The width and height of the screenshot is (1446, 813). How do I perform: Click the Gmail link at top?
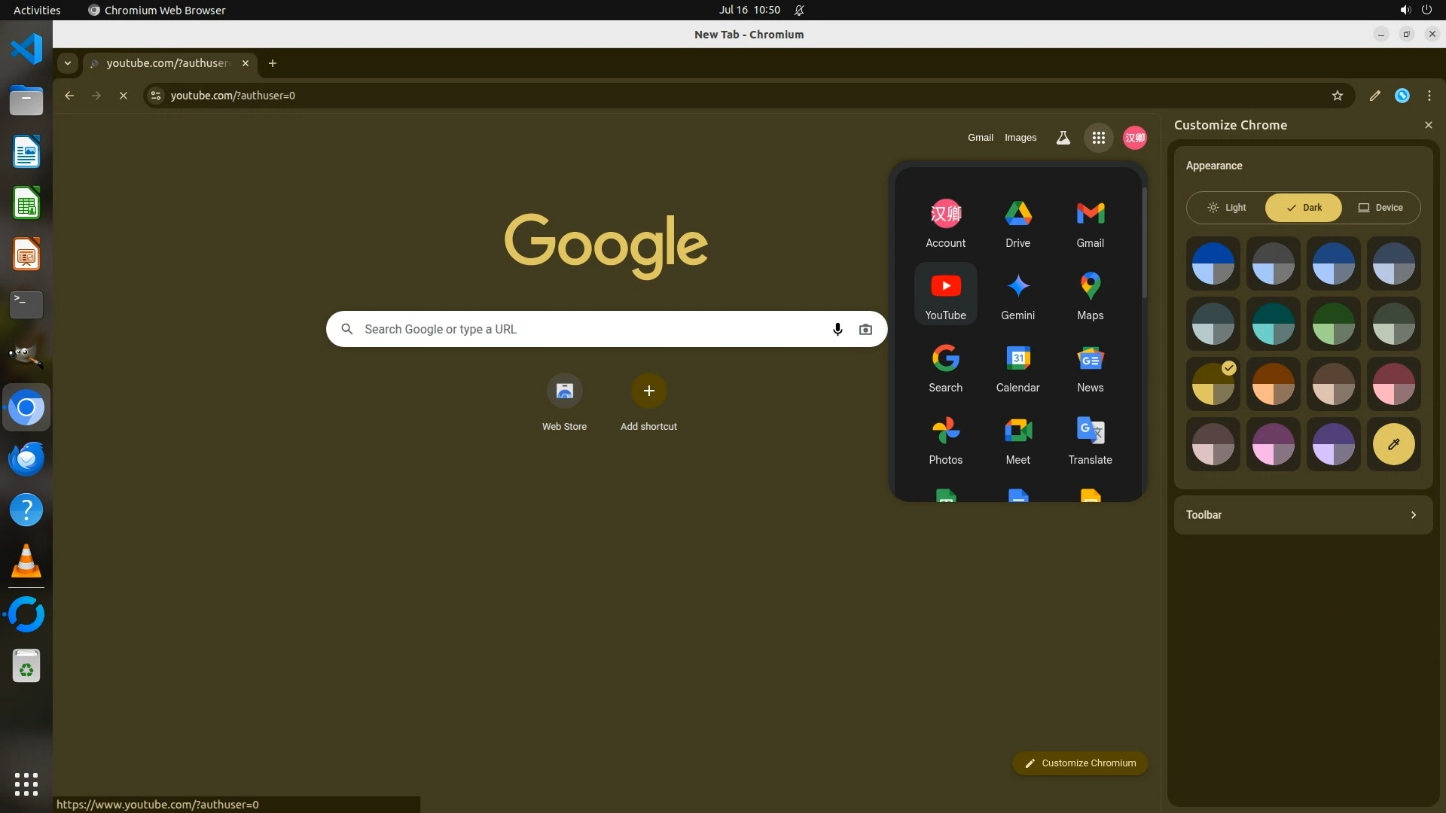click(x=980, y=138)
